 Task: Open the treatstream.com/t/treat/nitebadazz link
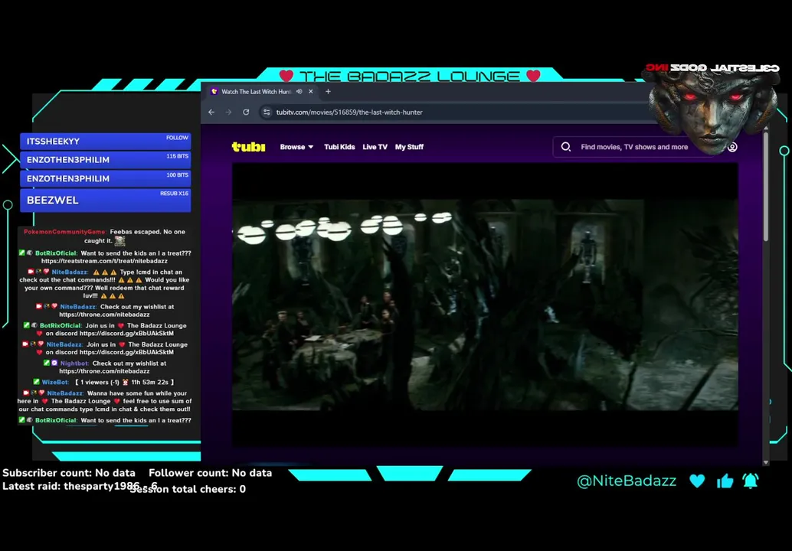pos(104,261)
